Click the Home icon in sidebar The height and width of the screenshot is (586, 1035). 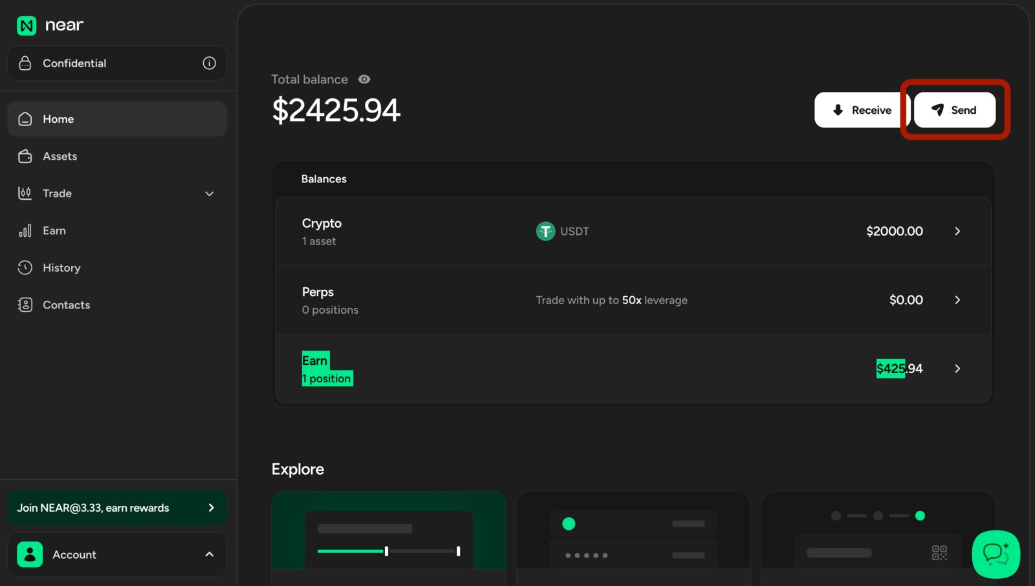[x=25, y=119]
